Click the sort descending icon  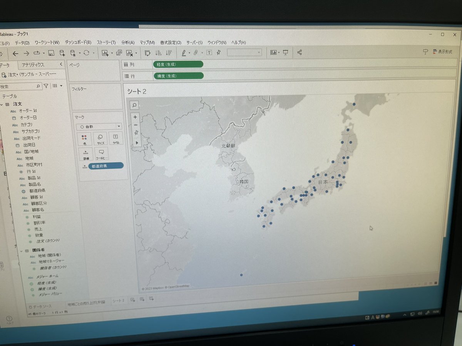click(x=168, y=53)
